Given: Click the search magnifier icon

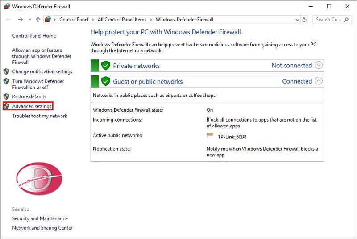Looking at the screenshot, I should click(x=346, y=20).
